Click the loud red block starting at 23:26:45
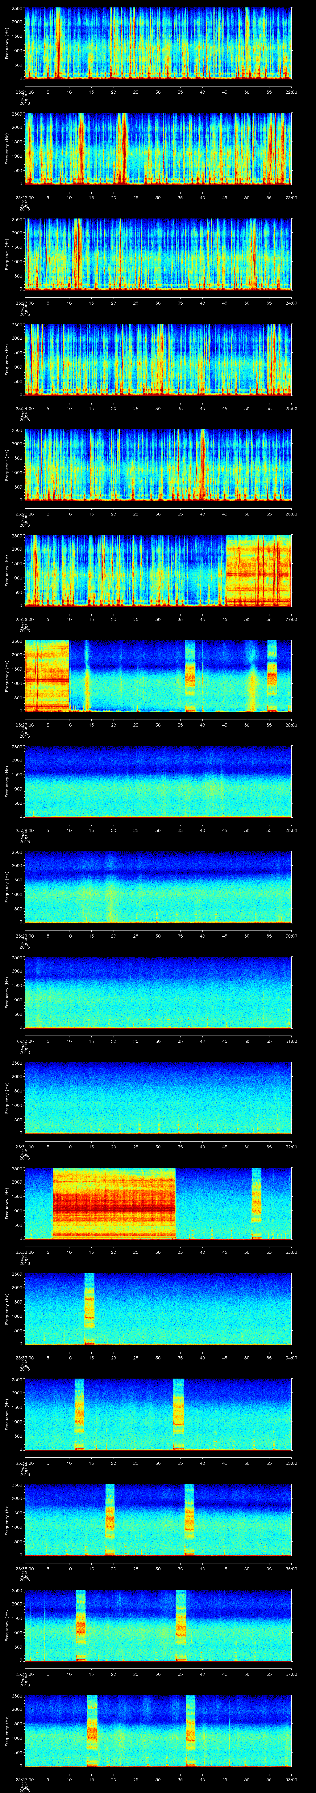316x1793 pixels. (x=258, y=570)
